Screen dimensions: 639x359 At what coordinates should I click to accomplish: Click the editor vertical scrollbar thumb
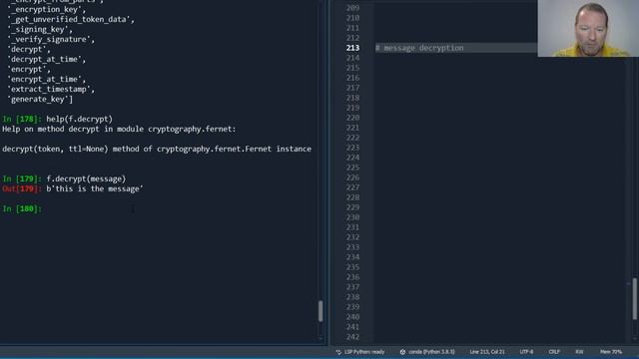[635, 299]
